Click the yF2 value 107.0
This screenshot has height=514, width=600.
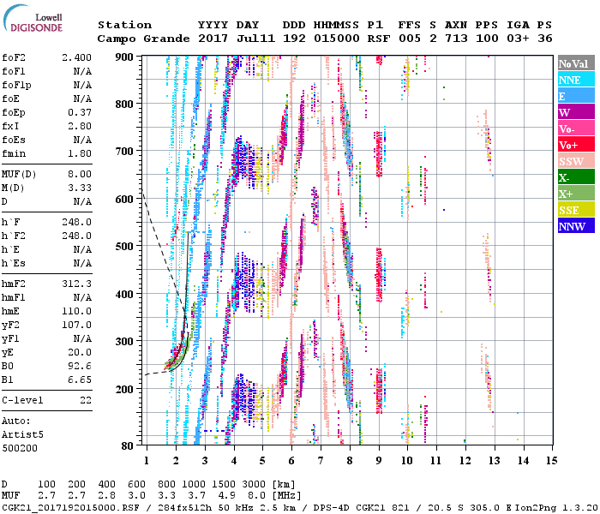[76, 326]
